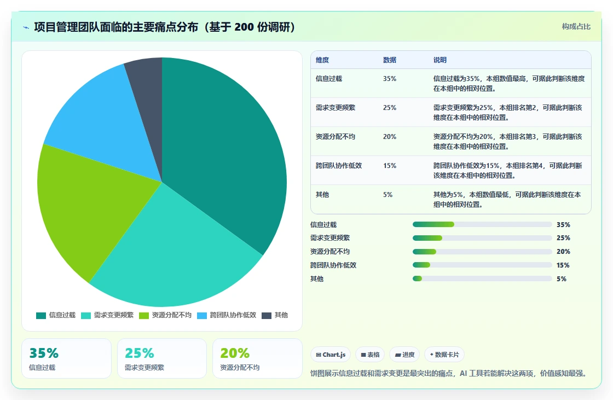Click the 35% cell in the table
Viewport: 613px width, 400px height.
[x=389, y=79]
